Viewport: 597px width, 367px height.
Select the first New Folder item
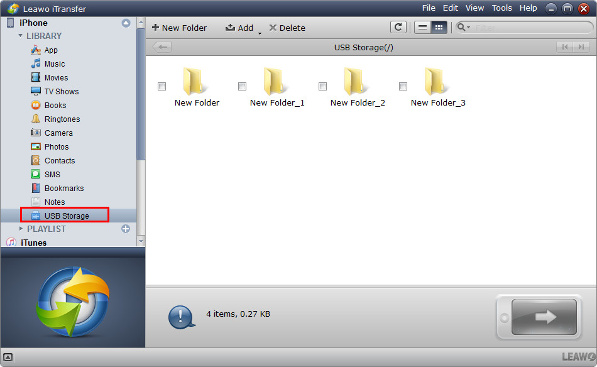click(197, 87)
